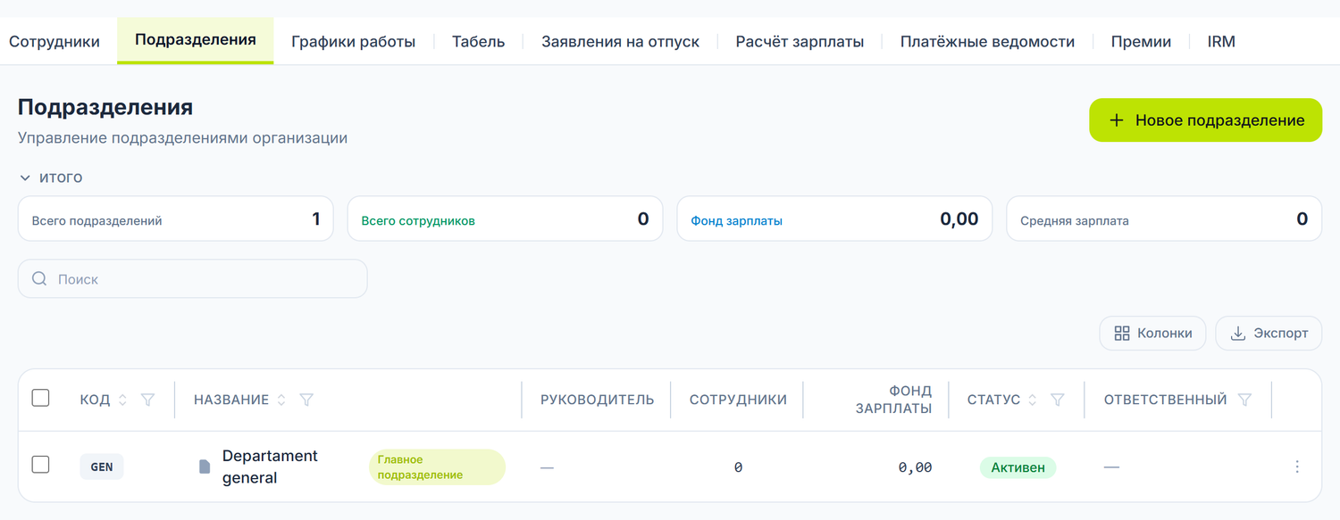Select the Подразделения tab
Image resolution: width=1340 pixels, height=520 pixels.
click(x=196, y=40)
